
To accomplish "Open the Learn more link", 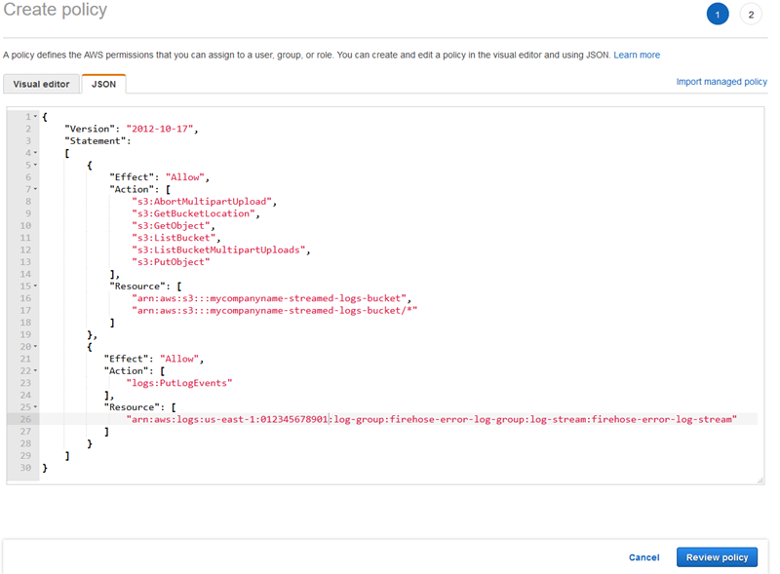I will tap(637, 55).
